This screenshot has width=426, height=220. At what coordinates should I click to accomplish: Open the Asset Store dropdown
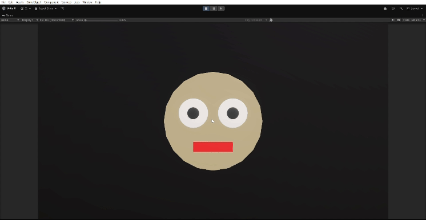click(x=46, y=9)
